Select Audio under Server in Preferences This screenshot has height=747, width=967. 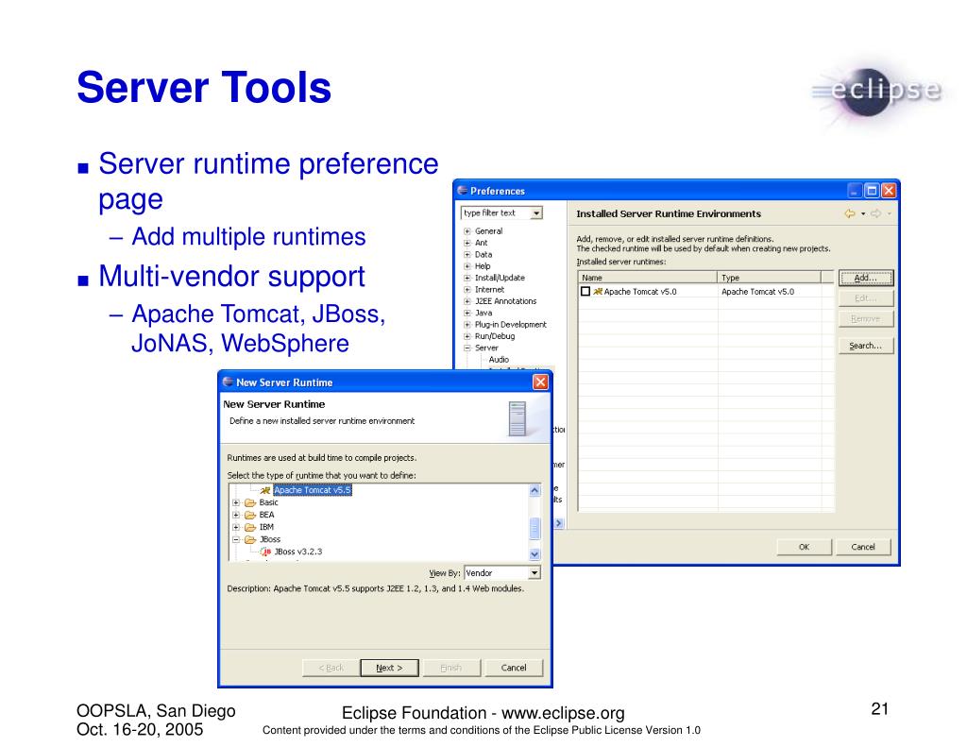[499, 360]
